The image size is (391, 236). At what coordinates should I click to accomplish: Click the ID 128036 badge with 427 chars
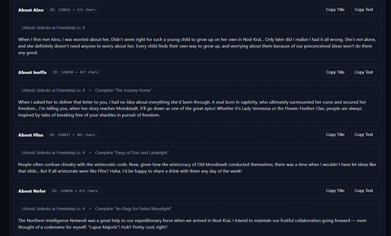tap(75, 72)
